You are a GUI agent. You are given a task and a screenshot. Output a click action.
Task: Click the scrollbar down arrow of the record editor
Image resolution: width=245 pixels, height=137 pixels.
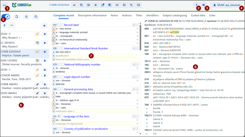[x=140, y=134]
